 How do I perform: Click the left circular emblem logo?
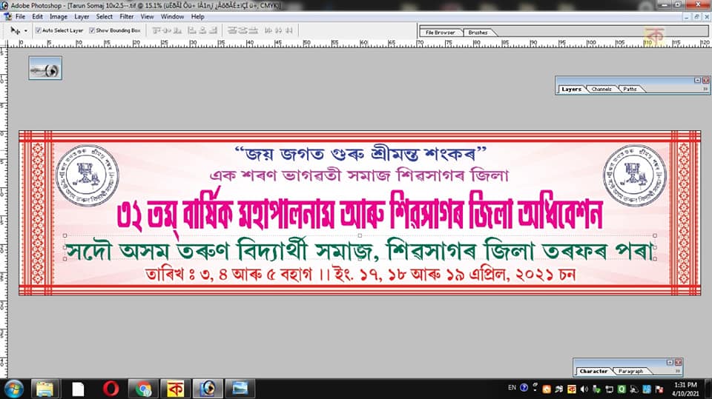87,176
